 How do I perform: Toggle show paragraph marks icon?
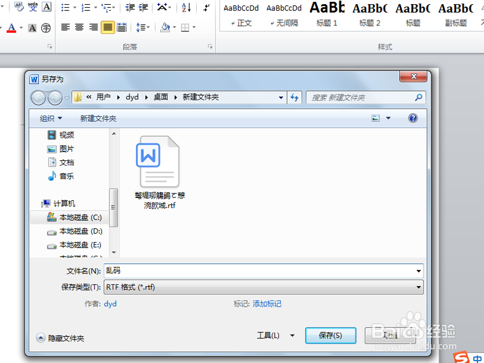point(206,7)
